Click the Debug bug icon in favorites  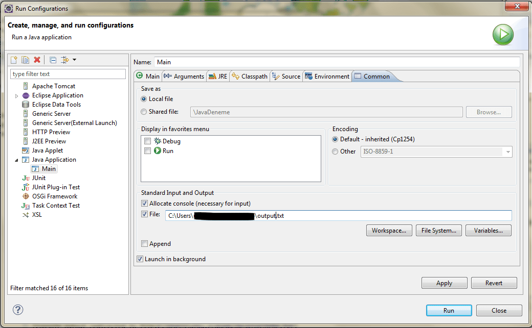[x=158, y=141]
